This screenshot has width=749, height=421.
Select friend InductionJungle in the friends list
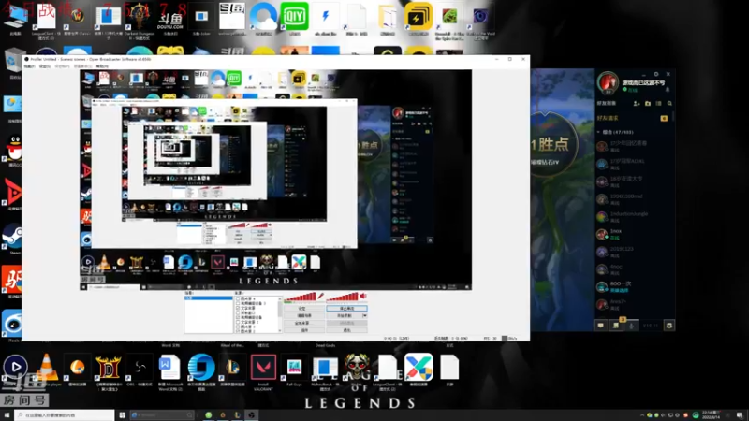click(x=633, y=217)
